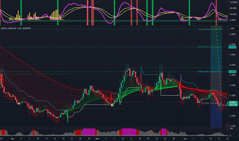239x141 pixels.
Task: Click the 0.5000 price axis value
Action: (x=233, y=55)
